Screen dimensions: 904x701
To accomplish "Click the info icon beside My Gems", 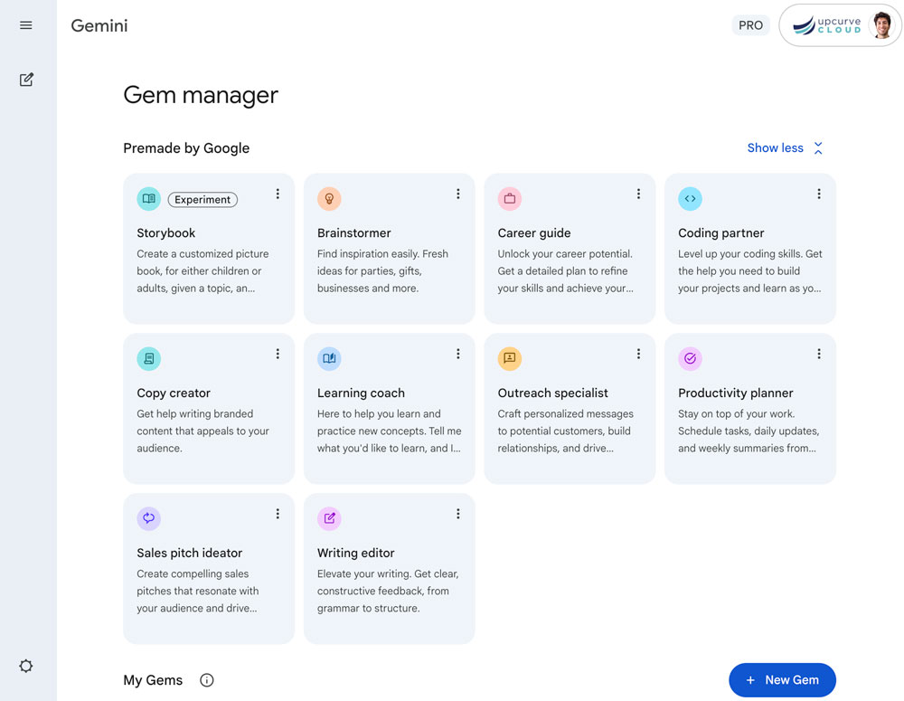I will (207, 680).
